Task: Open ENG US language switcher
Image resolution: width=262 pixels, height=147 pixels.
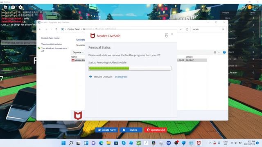Action: point(226,143)
